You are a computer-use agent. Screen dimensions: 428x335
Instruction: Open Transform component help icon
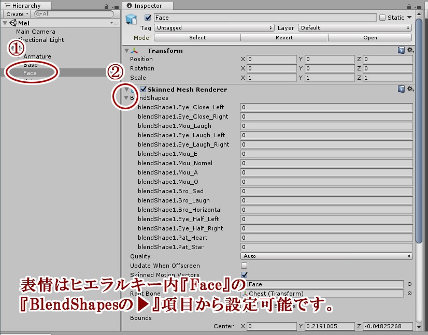pos(401,50)
